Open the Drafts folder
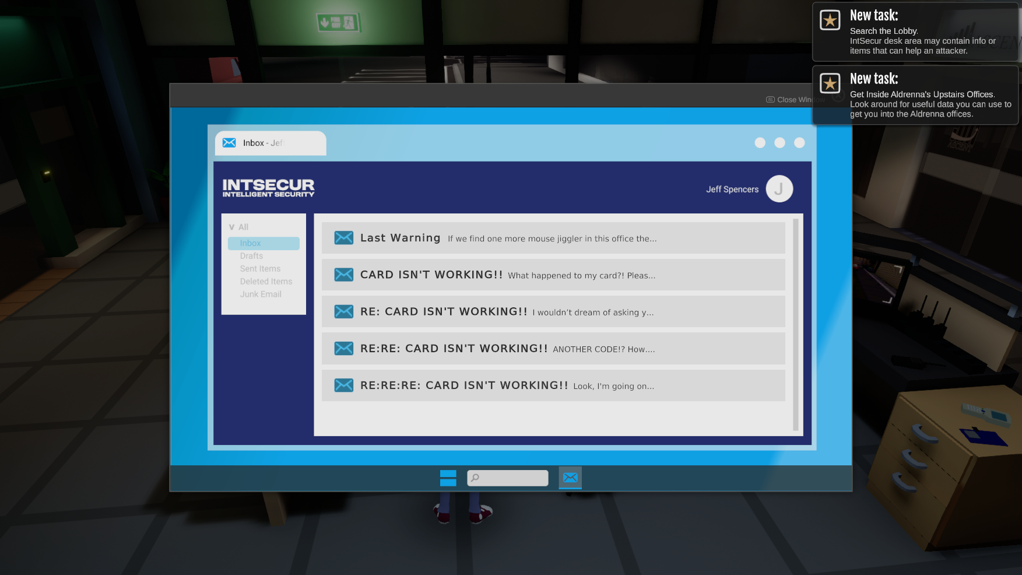The image size is (1022, 575). click(x=251, y=256)
